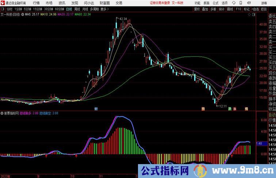Click the 42.34 high price label
276x178 pixels.
(123, 19)
